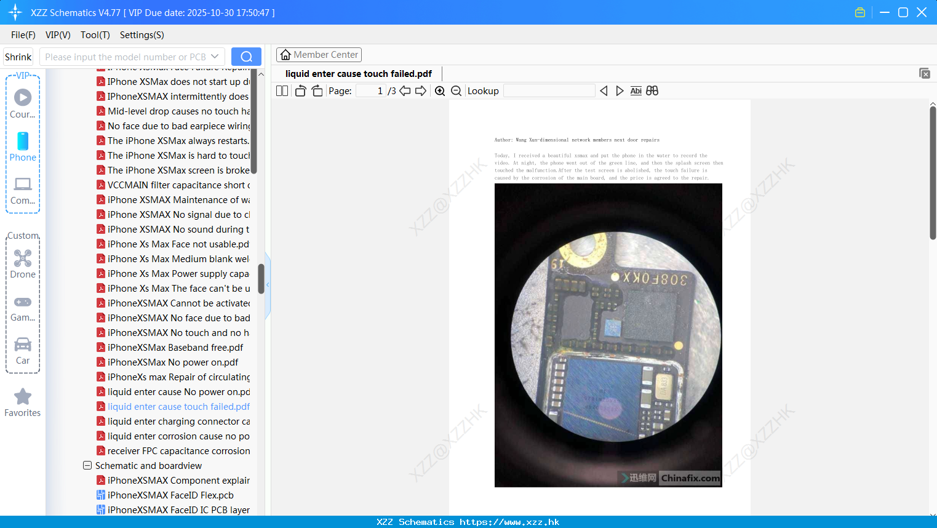The height and width of the screenshot is (528, 937).
Task: Click the binoculars search icon
Action: click(x=652, y=91)
